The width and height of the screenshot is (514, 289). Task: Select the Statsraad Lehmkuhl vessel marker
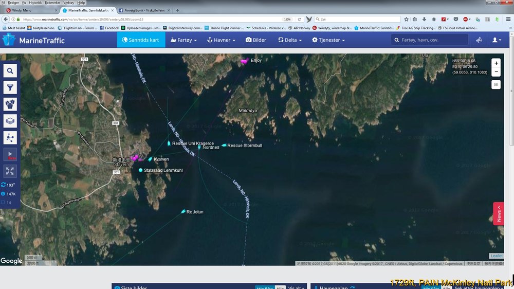[x=141, y=170]
